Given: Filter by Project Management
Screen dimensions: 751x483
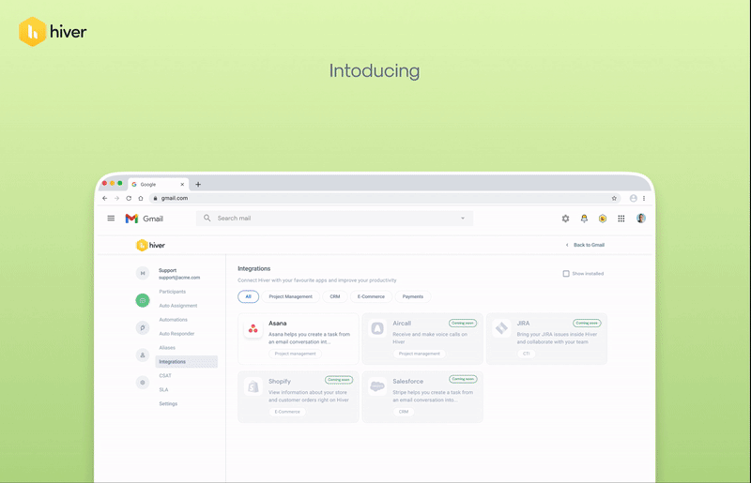Looking at the screenshot, I should coord(290,296).
